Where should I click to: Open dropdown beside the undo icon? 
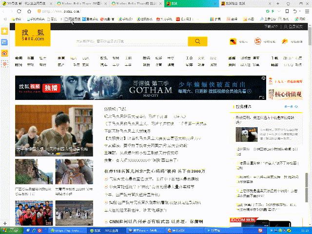tap(300, 11)
